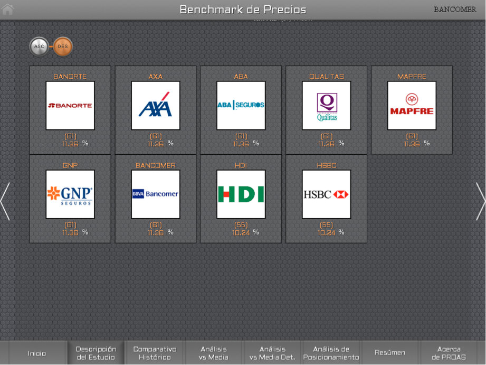Open Análisis vs Media tab
This screenshot has height=365, width=486.
(x=214, y=353)
